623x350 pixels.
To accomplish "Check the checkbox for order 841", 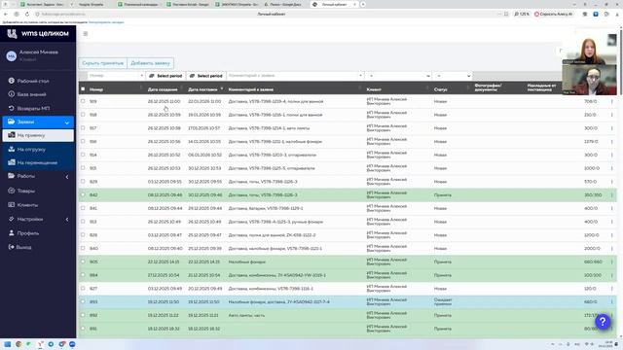I will coord(83,208).
